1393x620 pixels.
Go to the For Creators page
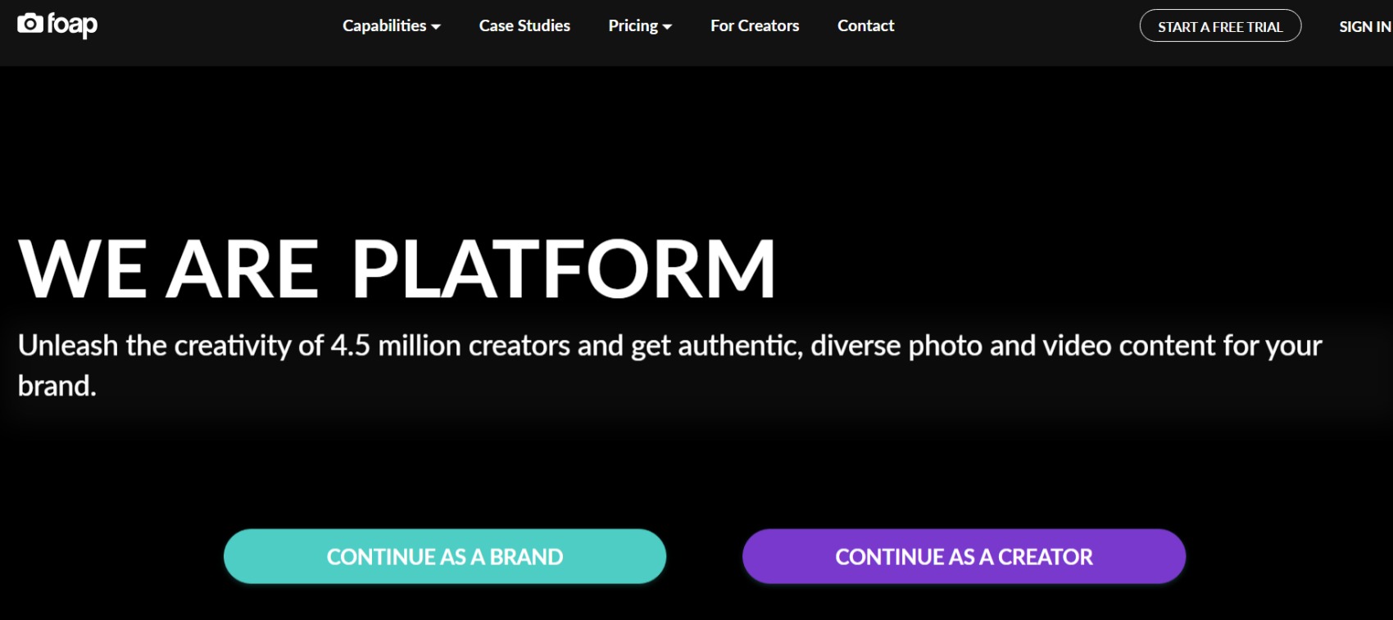click(755, 25)
